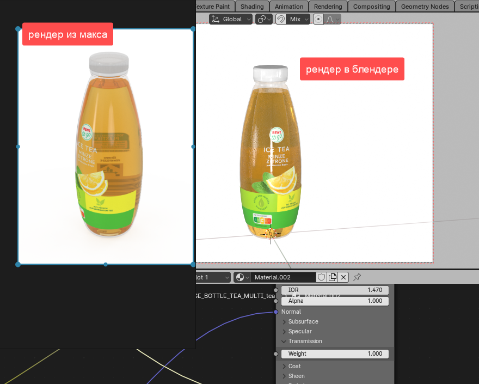Click the Normal input socket
Image resolution: width=479 pixels, height=384 pixels.
point(276,312)
